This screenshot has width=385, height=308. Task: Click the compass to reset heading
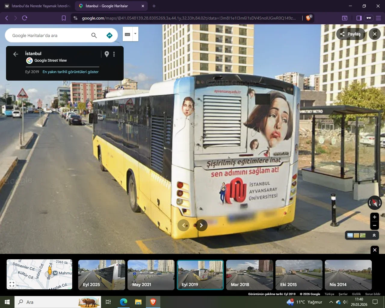pyautogui.click(x=374, y=202)
